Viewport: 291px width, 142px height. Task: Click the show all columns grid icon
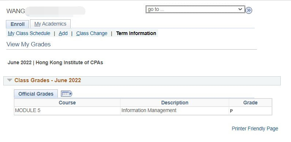coord(67,94)
